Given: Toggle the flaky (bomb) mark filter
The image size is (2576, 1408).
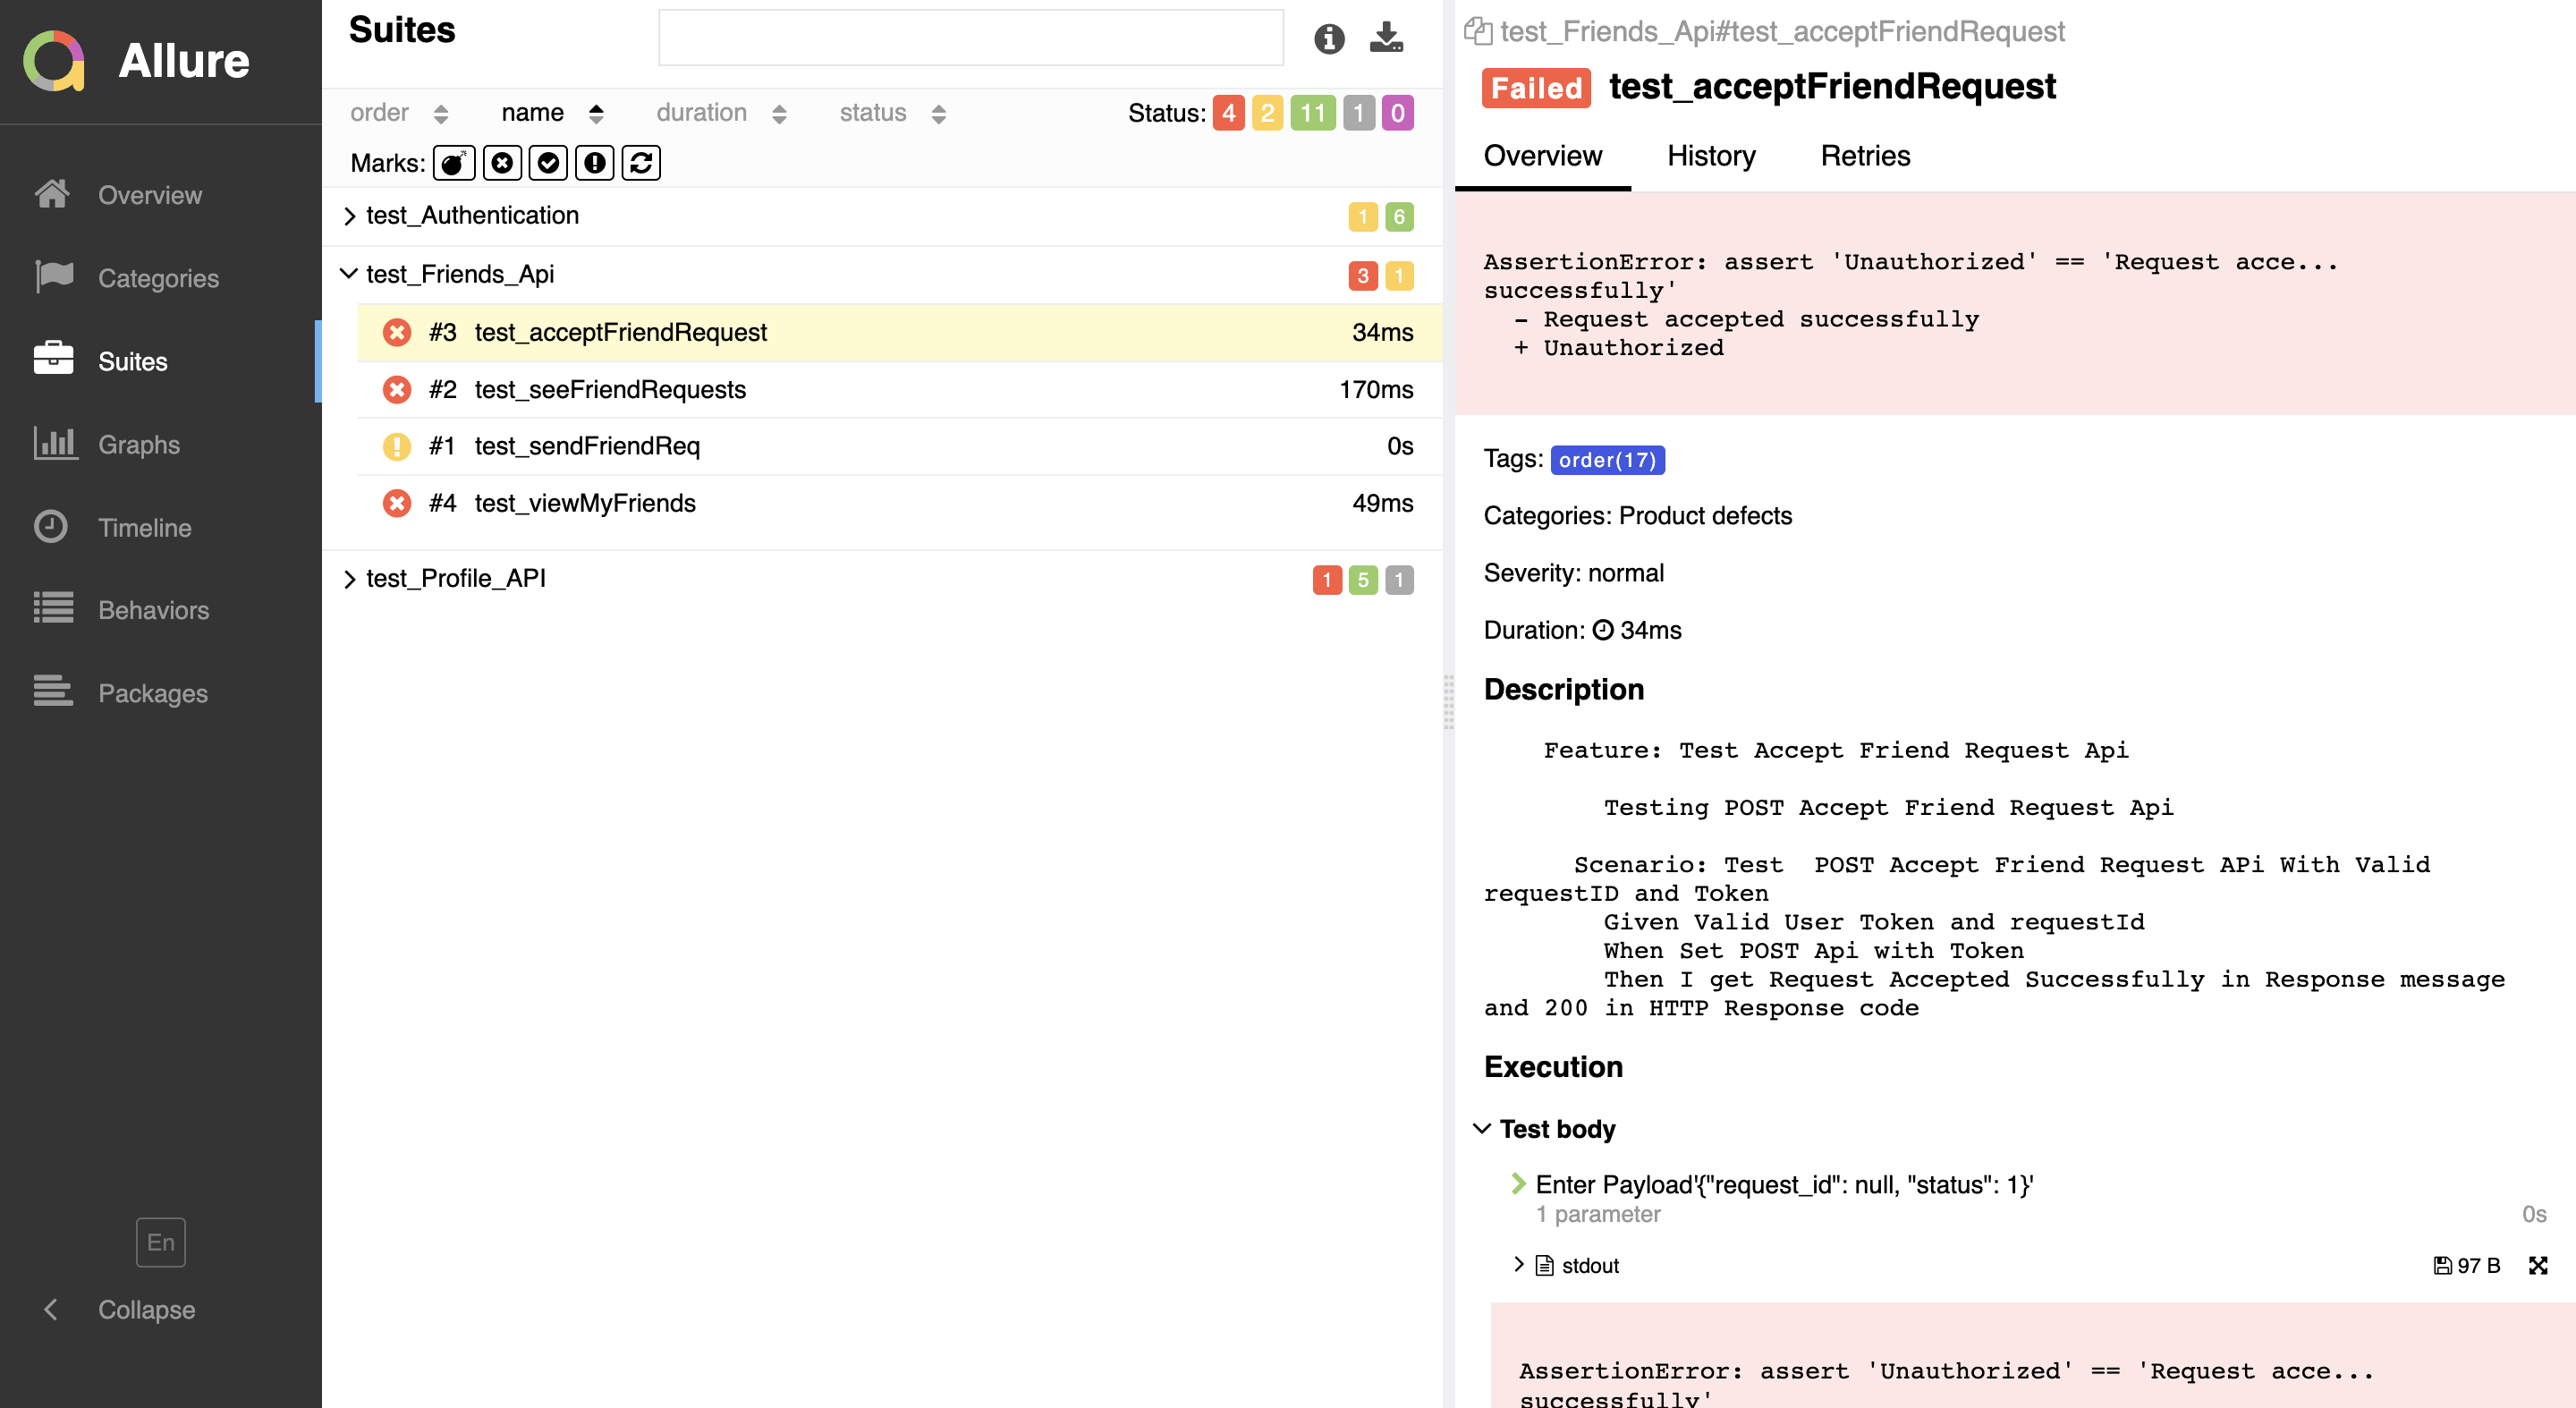Looking at the screenshot, I should click(x=454, y=163).
